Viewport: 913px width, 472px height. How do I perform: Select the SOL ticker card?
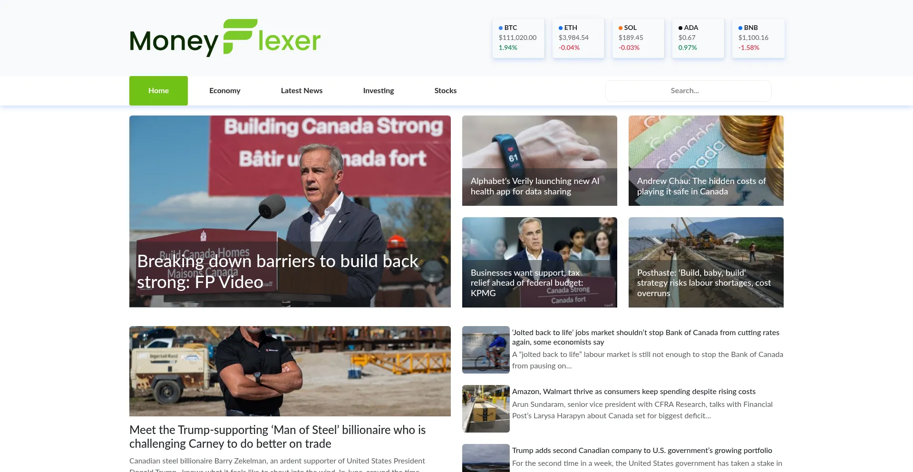tap(638, 38)
